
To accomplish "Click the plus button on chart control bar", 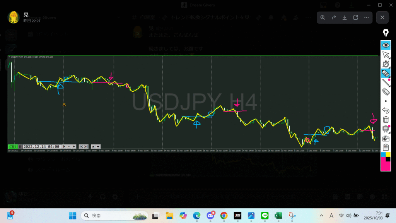I will click(73, 147).
